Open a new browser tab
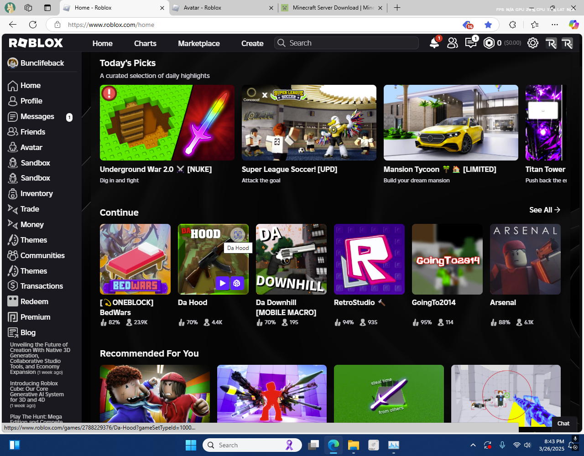 pos(397,8)
